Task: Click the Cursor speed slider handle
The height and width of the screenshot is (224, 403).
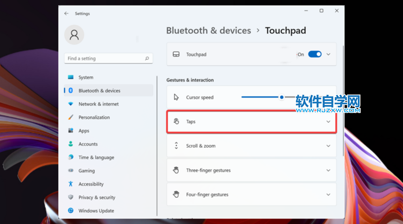Action: (282, 97)
